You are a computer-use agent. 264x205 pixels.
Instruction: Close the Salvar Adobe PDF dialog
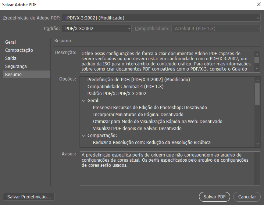click(256, 4)
